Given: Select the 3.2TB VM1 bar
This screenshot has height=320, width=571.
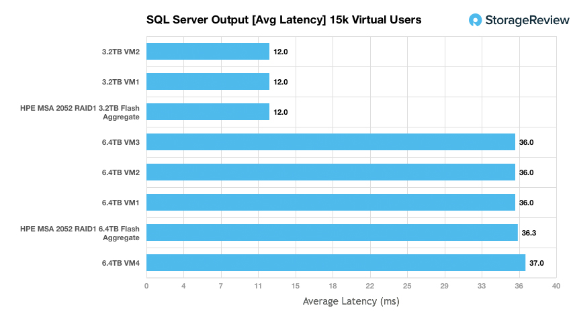Looking at the screenshot, I should coord(208,81).
